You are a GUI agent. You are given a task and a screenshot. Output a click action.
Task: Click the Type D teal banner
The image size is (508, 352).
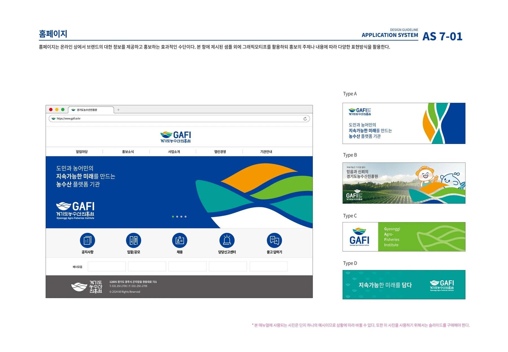pos(404,285)
